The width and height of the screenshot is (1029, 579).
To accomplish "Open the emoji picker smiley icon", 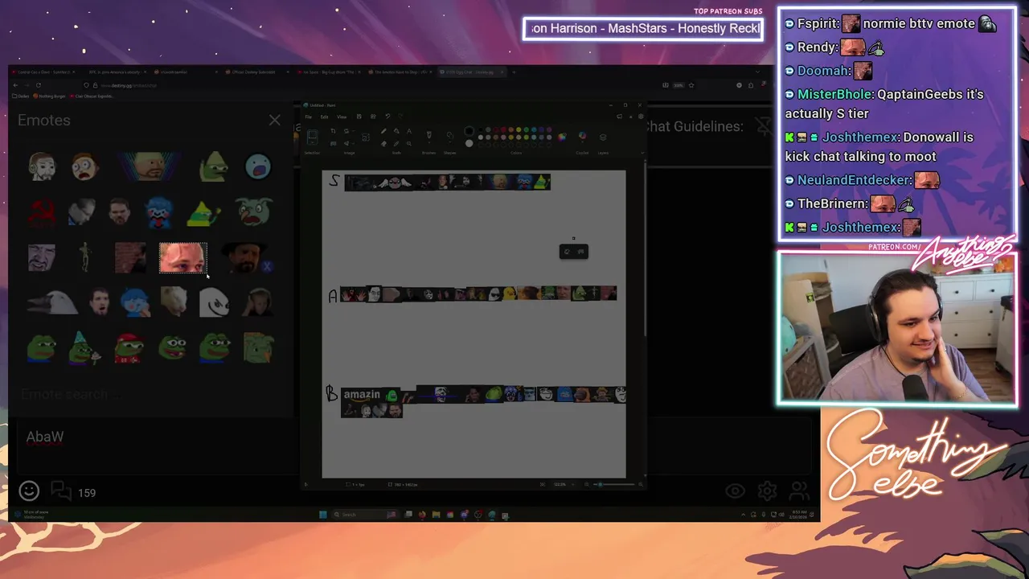I will click(x=29, y=491).
